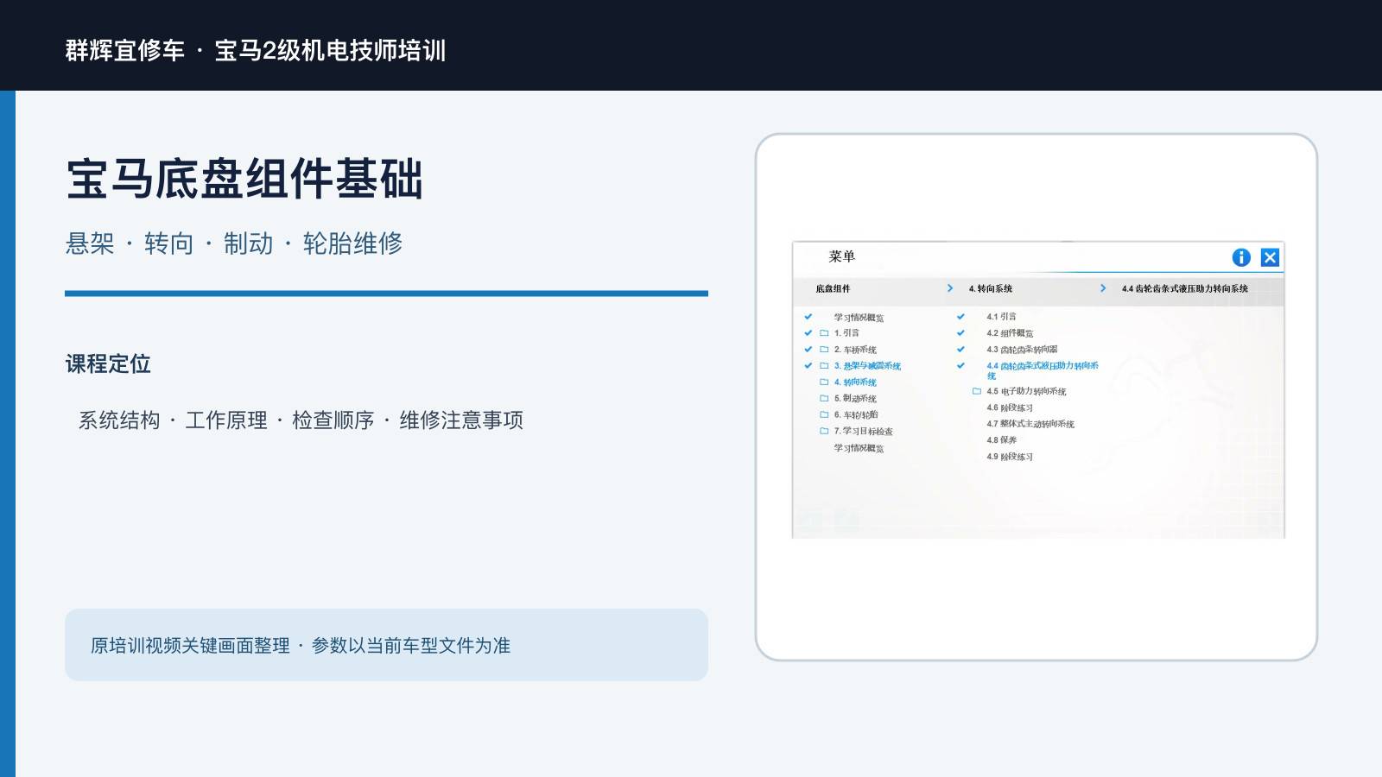This screenshot has height=777, width=1382.
Task: Open the checked 学习情况概览 entry above 1. 引言
Action: 859,318
